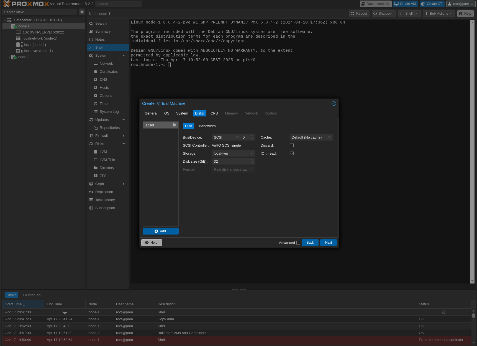Delete the scsi0 disk entry
The width and height of the screenshot is (477, 346).
click(174, 125)
